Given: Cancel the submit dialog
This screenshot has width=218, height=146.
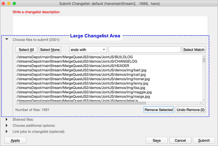Looking at the screenshot, I should [x=180, y=140].
